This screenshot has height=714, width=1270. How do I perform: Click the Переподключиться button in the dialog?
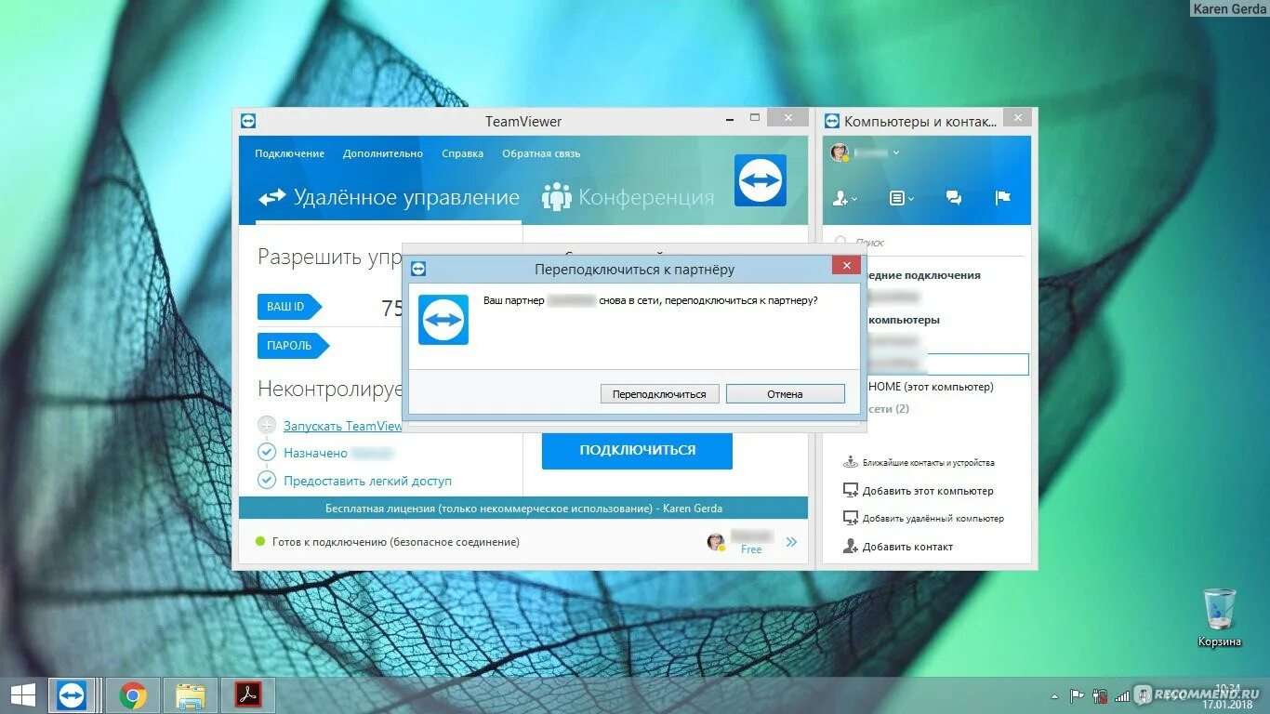tap(659, 394)
